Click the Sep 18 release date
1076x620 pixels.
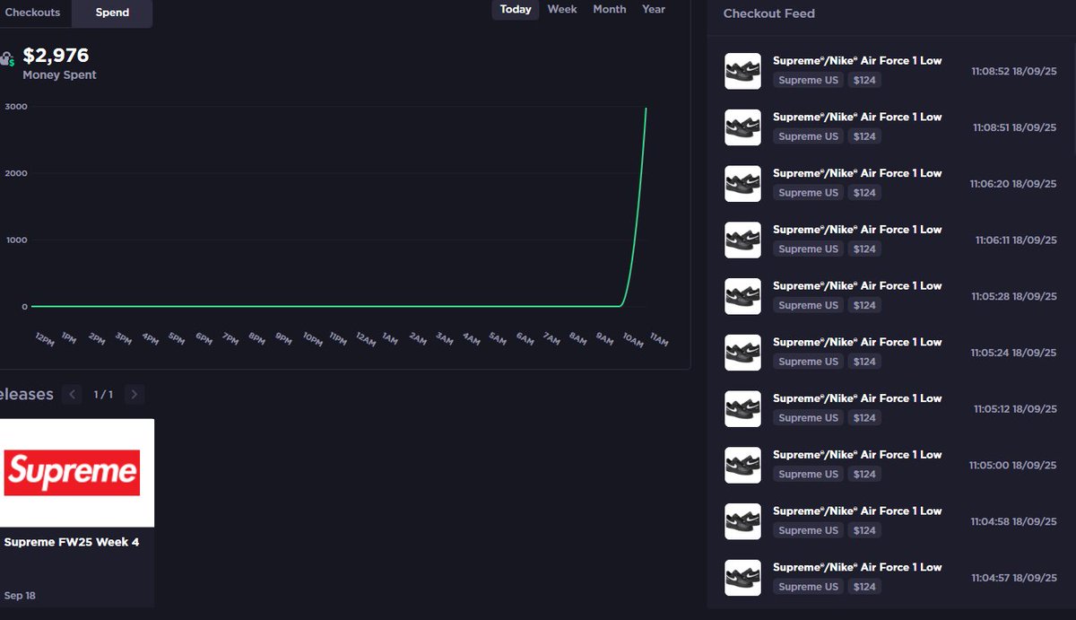[x=20, y=596]
